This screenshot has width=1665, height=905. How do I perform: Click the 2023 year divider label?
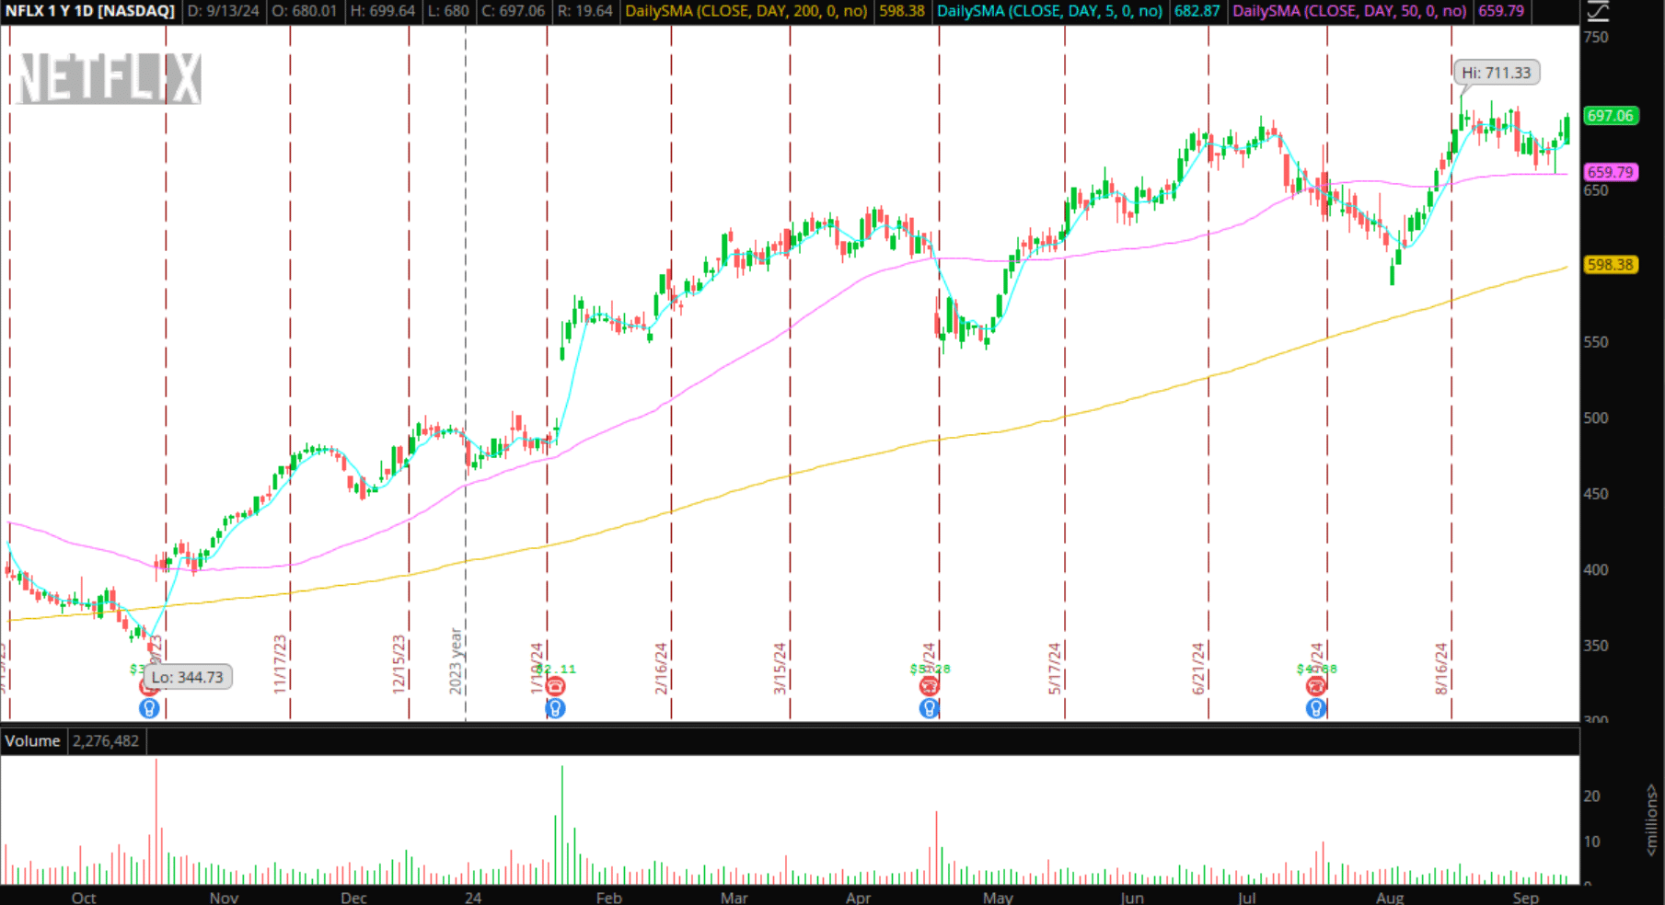(455, 660)
